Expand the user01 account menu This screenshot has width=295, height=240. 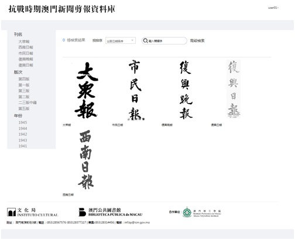pos(273,8)
